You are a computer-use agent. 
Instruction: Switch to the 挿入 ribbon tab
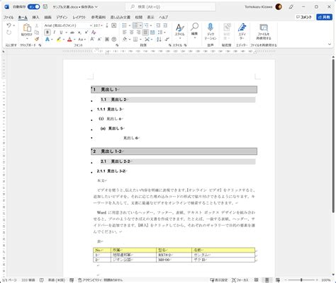click(35, 17)
